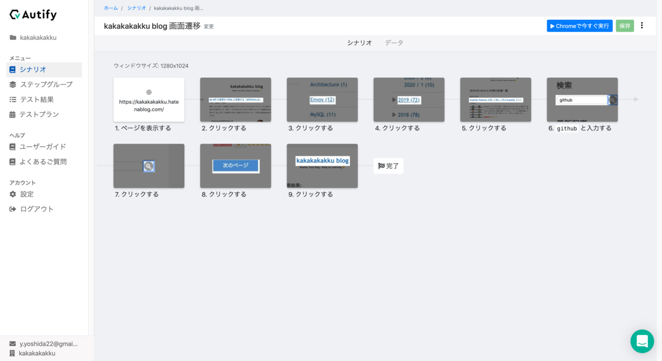662x361 pixels.
Task: Click the green 保存 button
Action: click(x=624, y=26)
